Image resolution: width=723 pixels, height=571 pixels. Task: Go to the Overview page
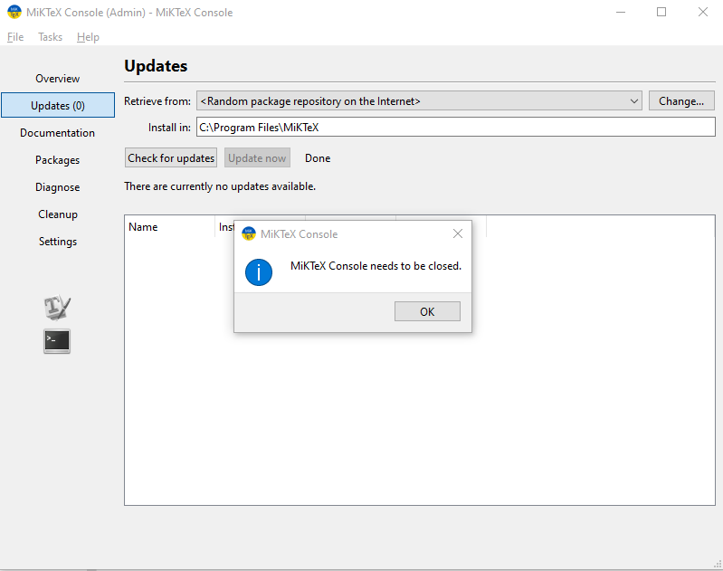coord(58,79)
